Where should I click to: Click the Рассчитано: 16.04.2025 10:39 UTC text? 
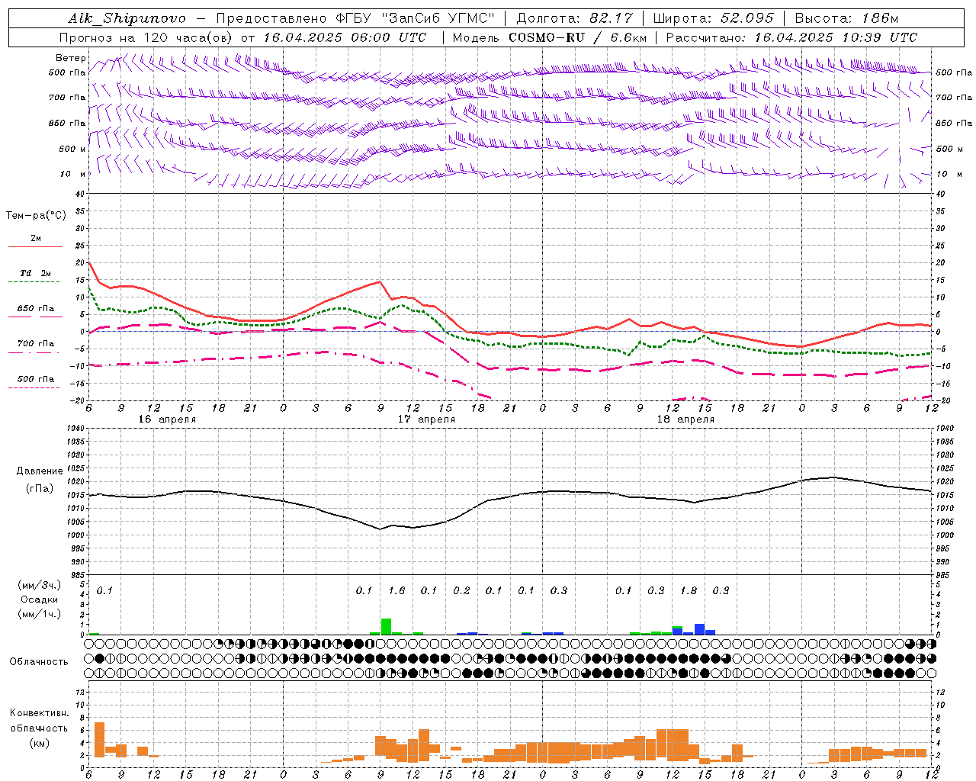[791, 37]
